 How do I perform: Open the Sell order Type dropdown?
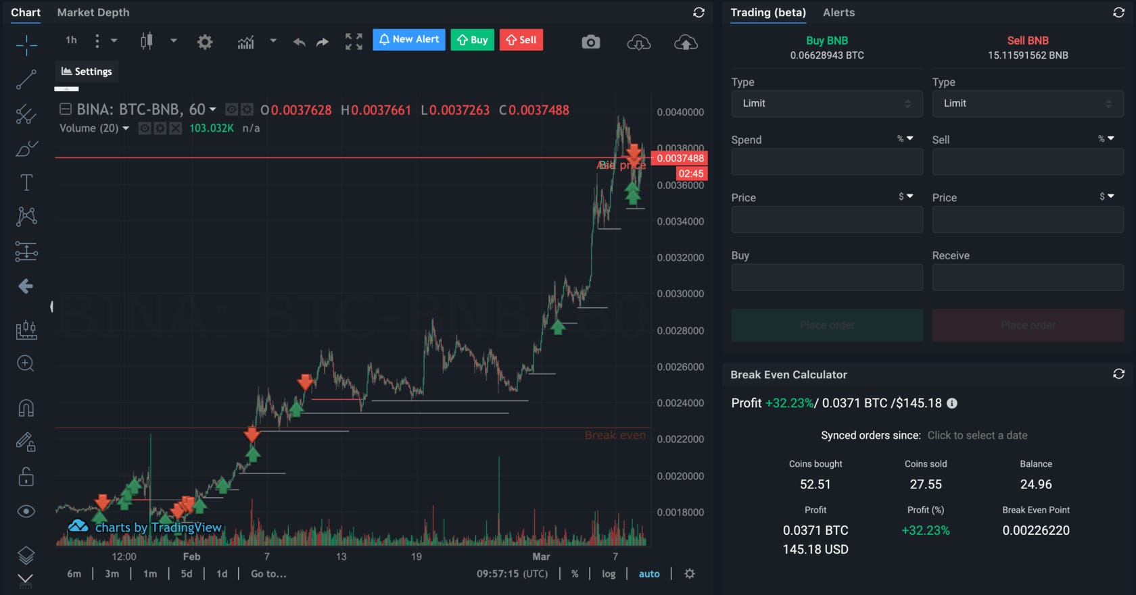click(x=1028, y=103)
